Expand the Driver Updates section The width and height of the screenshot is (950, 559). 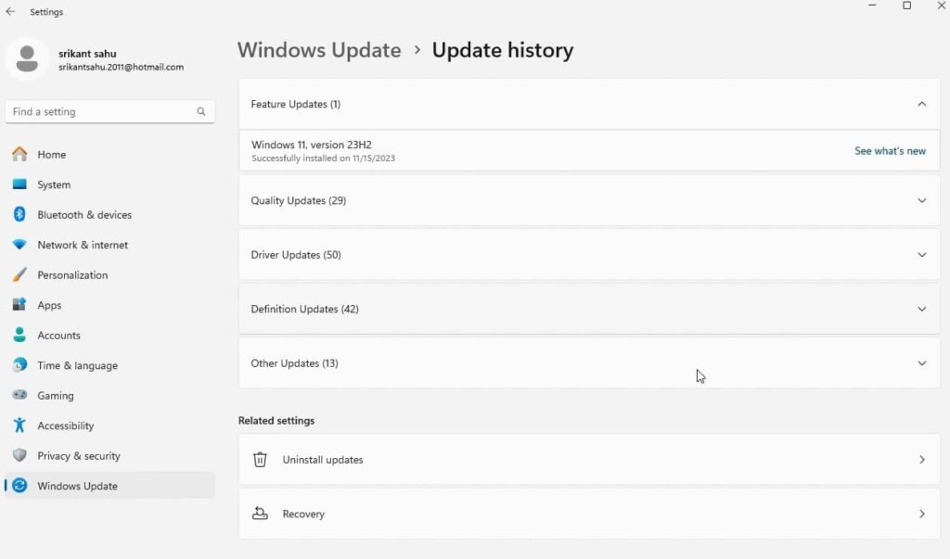[921, 254]
